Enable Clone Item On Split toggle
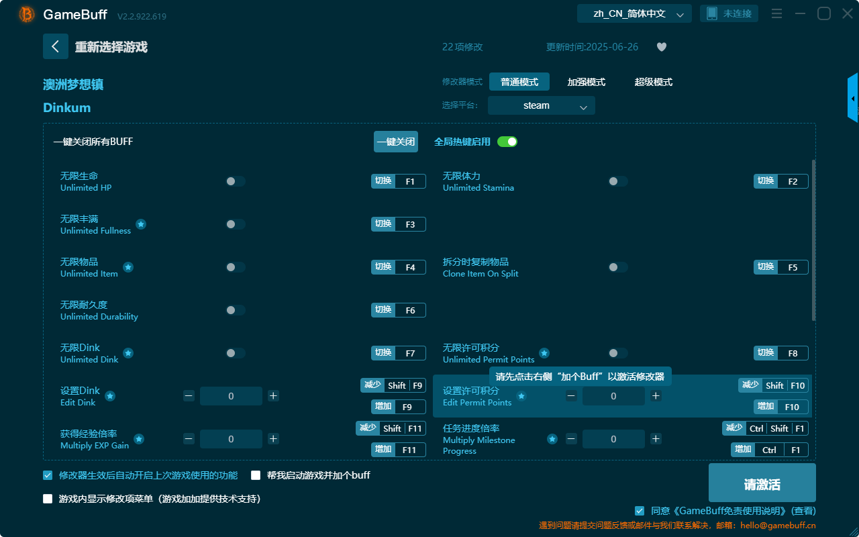 (618, 267)
